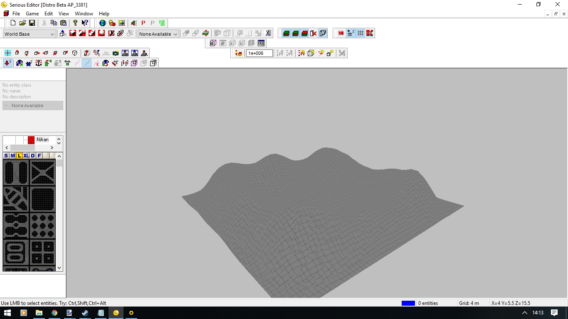Open a file using the folder icon
The height and width of the screenshot is (319, 568).
click(x=22, y=23)
